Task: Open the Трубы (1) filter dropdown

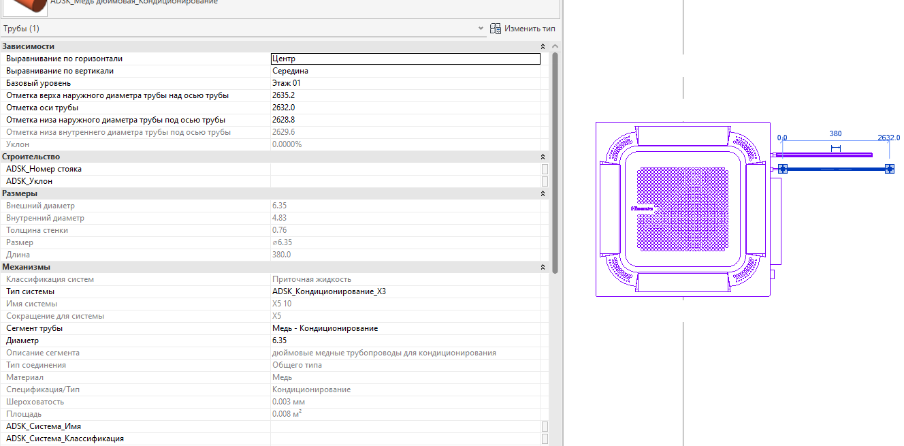Action: click(x=481, y=29)
